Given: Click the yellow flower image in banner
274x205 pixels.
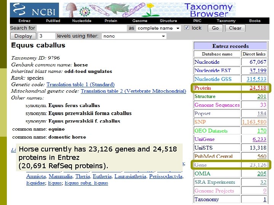Looking at the screenshot, I should click(150, 10).
